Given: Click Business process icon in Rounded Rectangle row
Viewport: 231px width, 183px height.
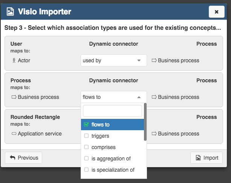Looking at the screenshot, I should pyautogui.click(x=154, y=134).
